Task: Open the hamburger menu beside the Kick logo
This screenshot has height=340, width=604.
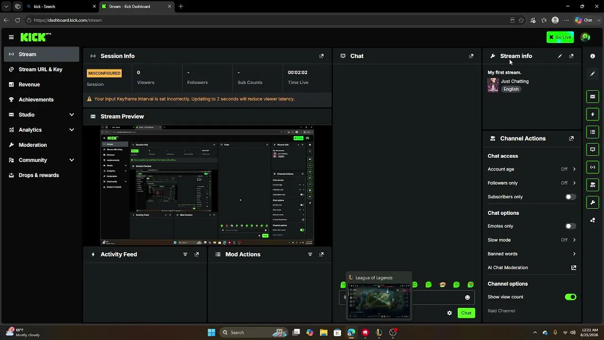Action: click(x=11, y=37)
